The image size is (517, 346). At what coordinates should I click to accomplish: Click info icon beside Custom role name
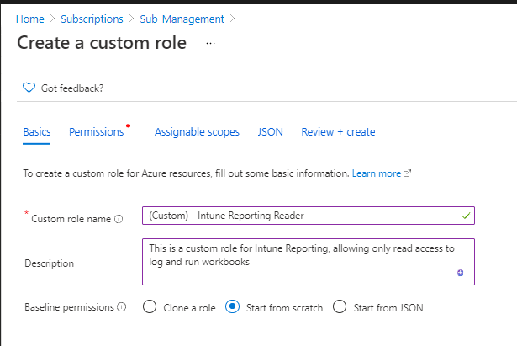coord(119,219)
